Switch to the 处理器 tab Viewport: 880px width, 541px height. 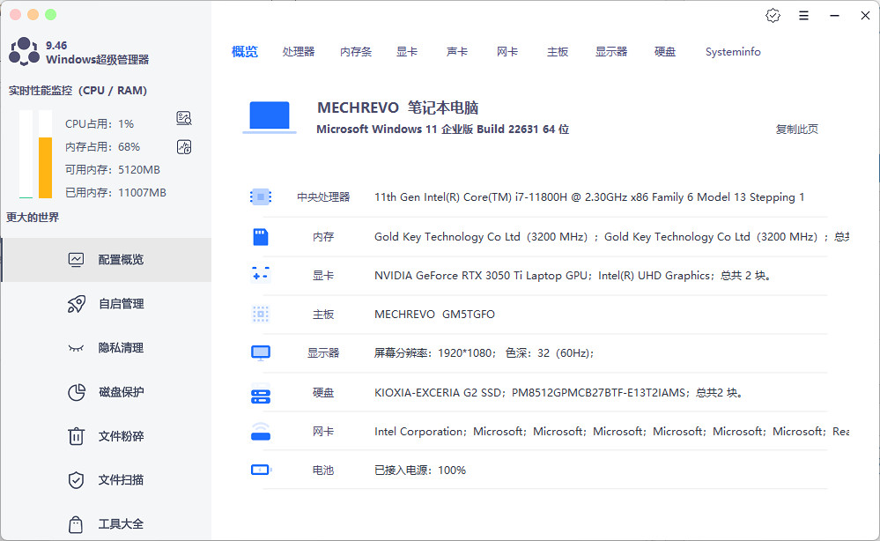coord(299,52)
